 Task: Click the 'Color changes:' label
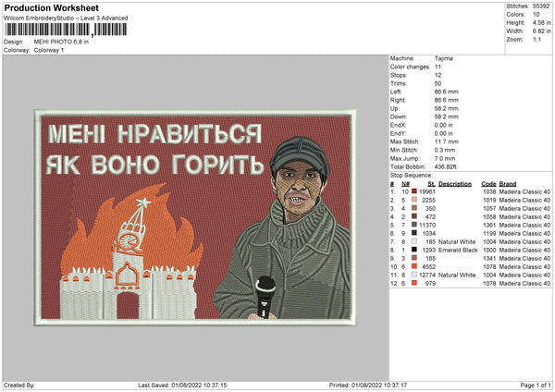click(x=410, y=67)
